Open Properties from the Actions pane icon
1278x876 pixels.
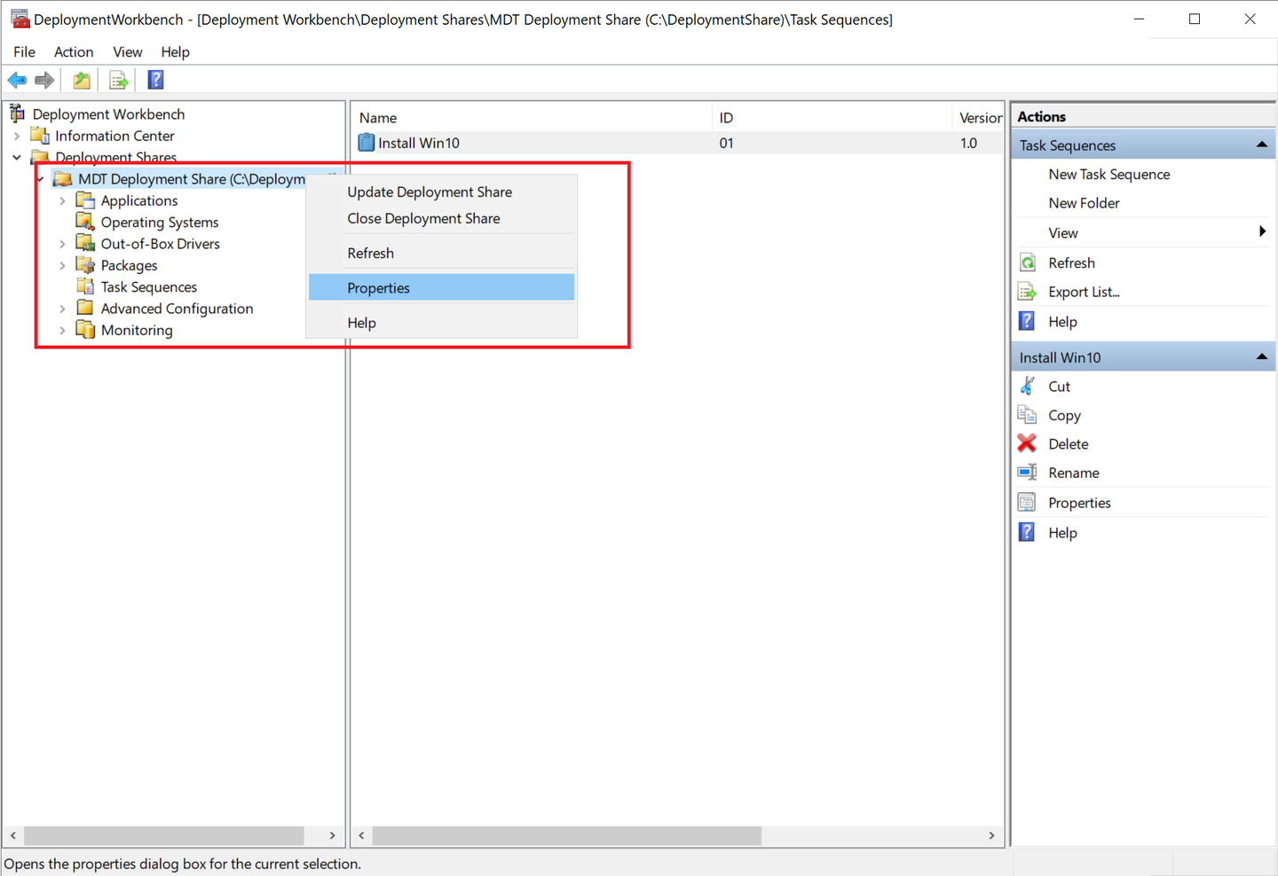coord(1027,502)
